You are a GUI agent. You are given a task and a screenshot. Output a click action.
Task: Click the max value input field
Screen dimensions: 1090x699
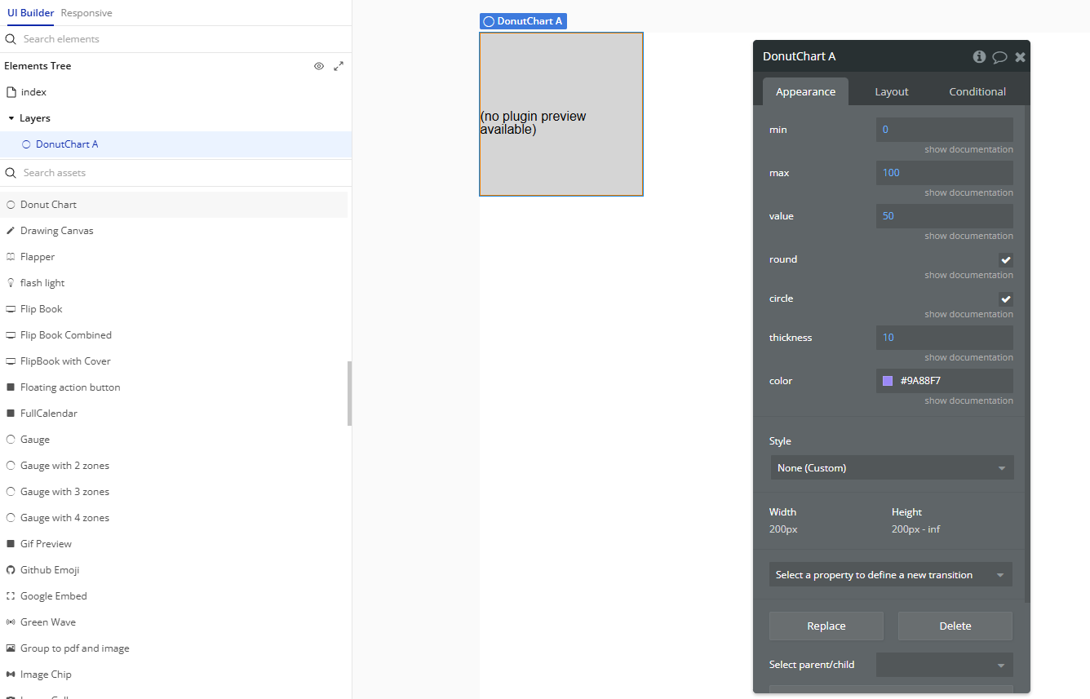pos(945,173)
